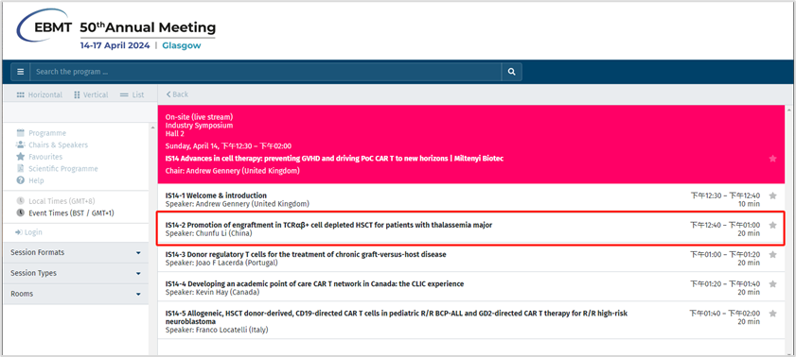This screenshot has height=357, width=796.
Task: Select Event Times (BST / GMT+1)
Action: coord(65,213)
